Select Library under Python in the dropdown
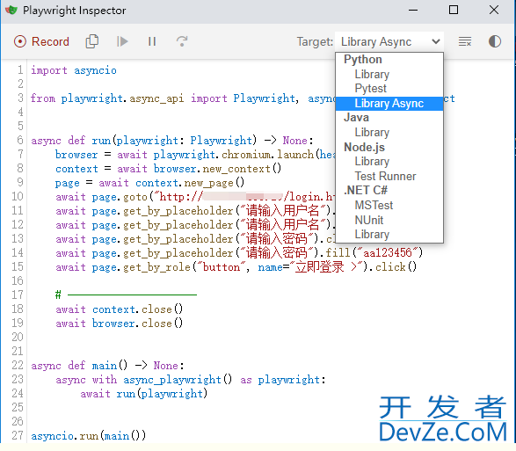Image resolution: width=516 pixels, height=451 pixels. (x=372, y=75)
